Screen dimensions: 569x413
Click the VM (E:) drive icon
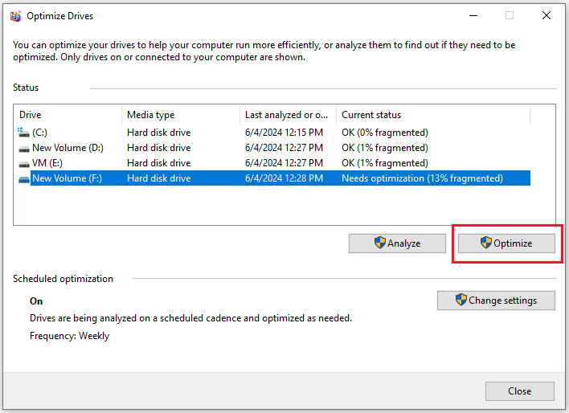pos(23,163)
